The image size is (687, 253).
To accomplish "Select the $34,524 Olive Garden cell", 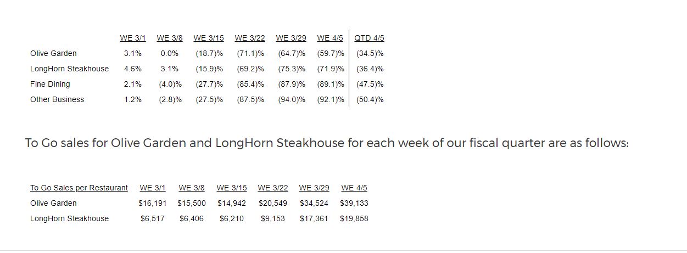I will tap(314, 203).
